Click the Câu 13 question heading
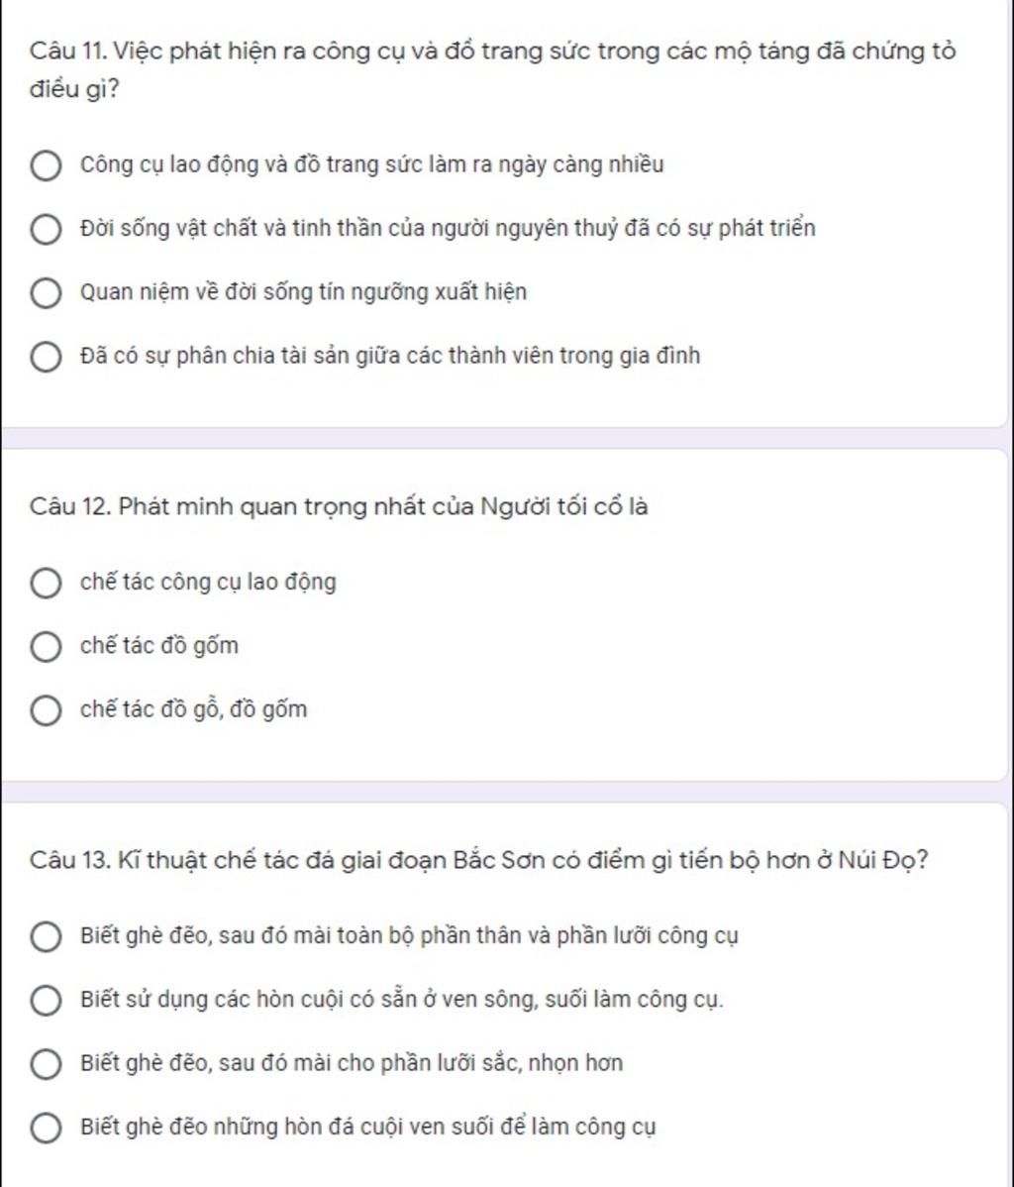Screen dimensions: 1014x1187 tap(478, 860)
